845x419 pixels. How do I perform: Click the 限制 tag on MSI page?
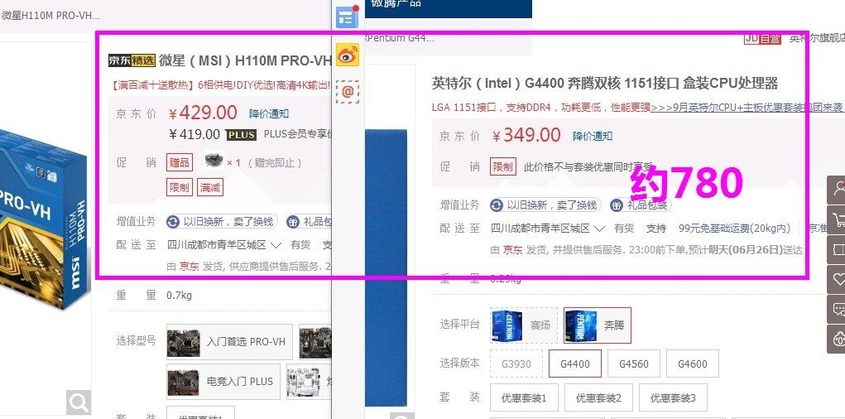tap(180, 187)
